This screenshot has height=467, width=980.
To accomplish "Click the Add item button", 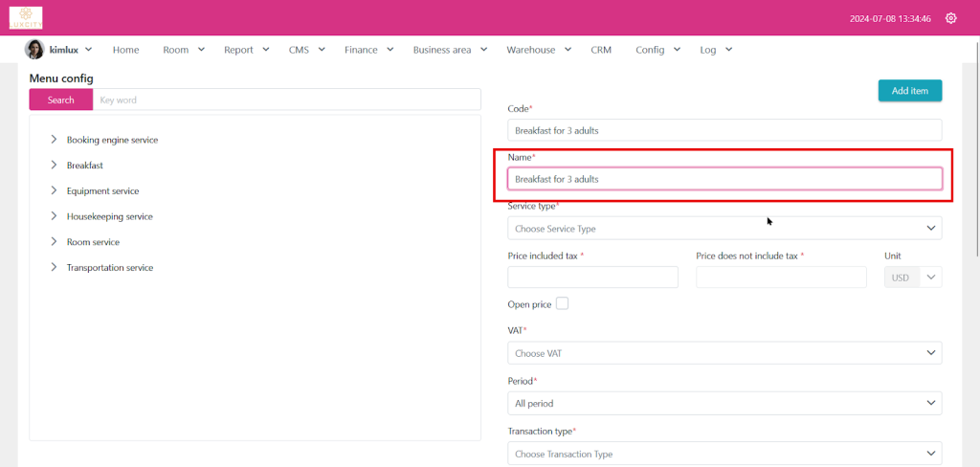I will point(909,91).
